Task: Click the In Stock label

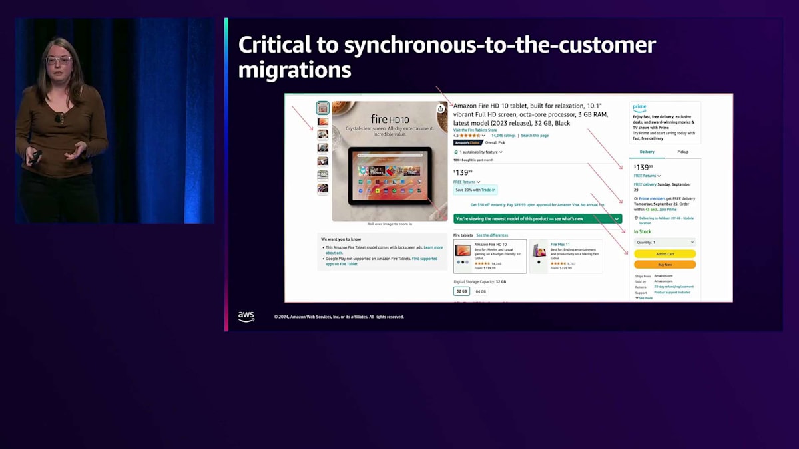Action: click(x=643, y=231)
